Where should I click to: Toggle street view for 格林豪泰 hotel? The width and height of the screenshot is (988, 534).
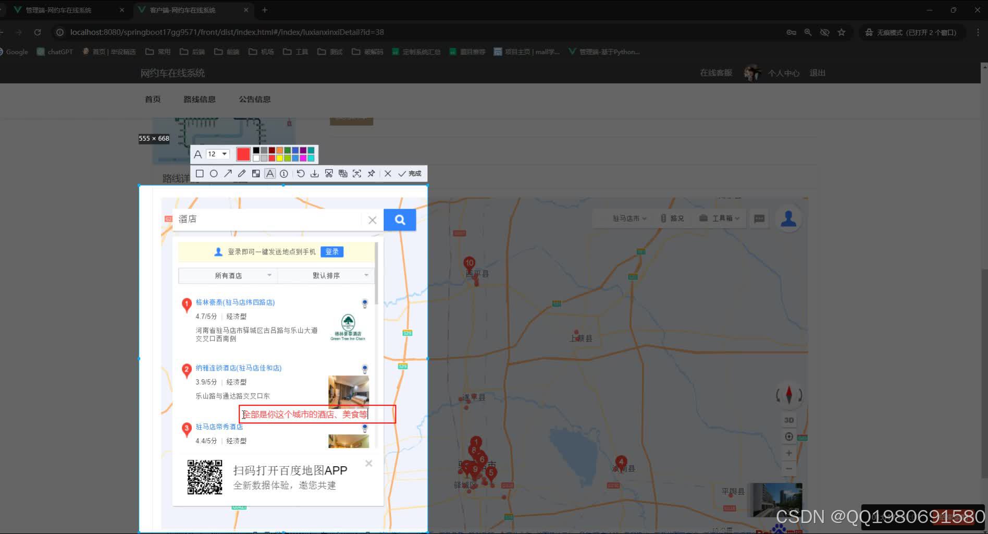[x=364, y=302]
